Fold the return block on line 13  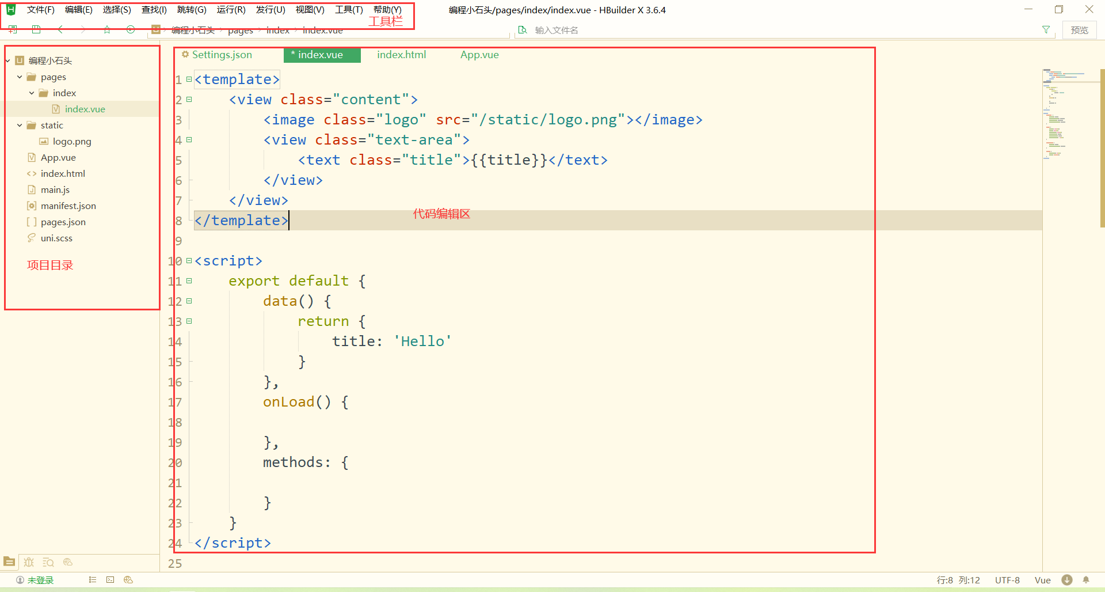(x=189, y=321)
